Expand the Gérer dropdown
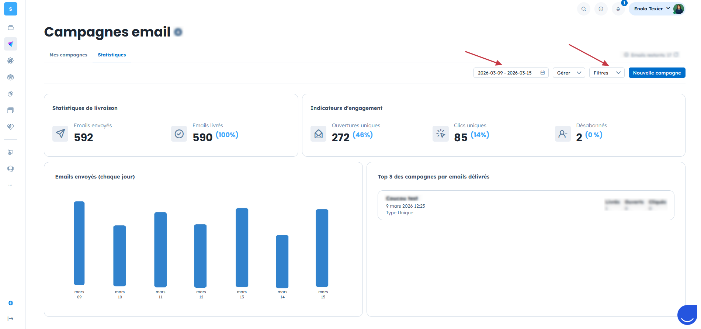The image size is (701, 329). (x=569, y=73)
